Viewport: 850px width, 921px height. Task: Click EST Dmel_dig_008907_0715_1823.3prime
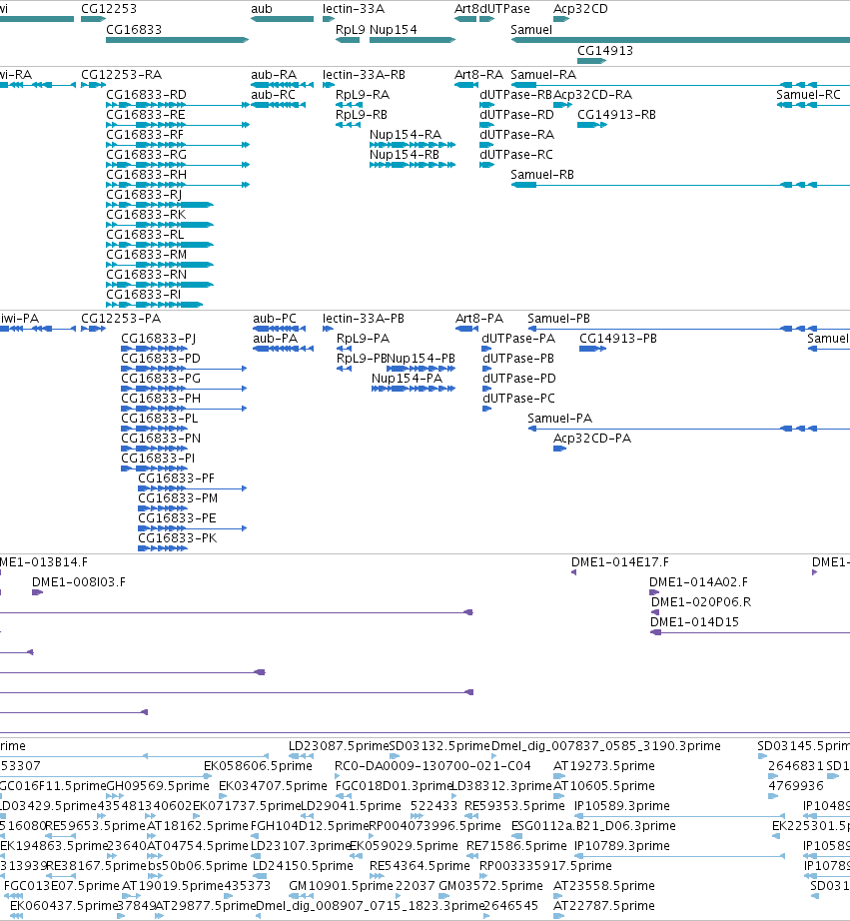(x=371, y=906)
